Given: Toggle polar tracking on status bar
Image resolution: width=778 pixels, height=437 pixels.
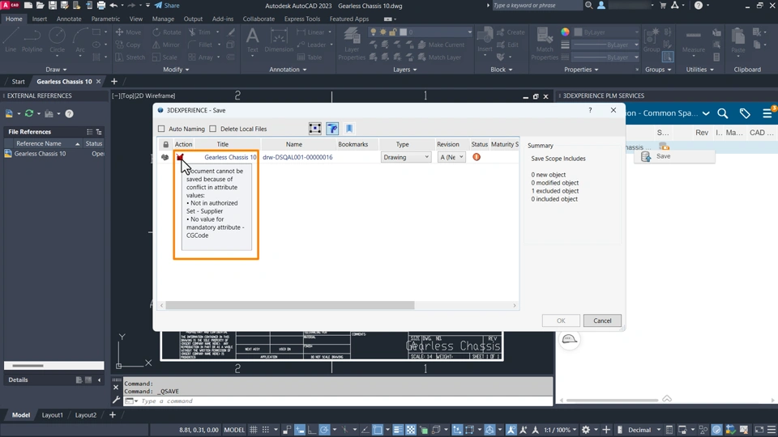Looking at the screenshot, I should click(324, 430).
